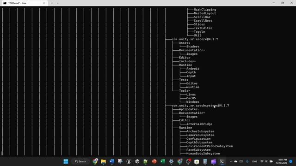Viewport: 296px width, 166px height.
Task: Open the Calculator taskbar icon
Action: [x=205, y=161]
